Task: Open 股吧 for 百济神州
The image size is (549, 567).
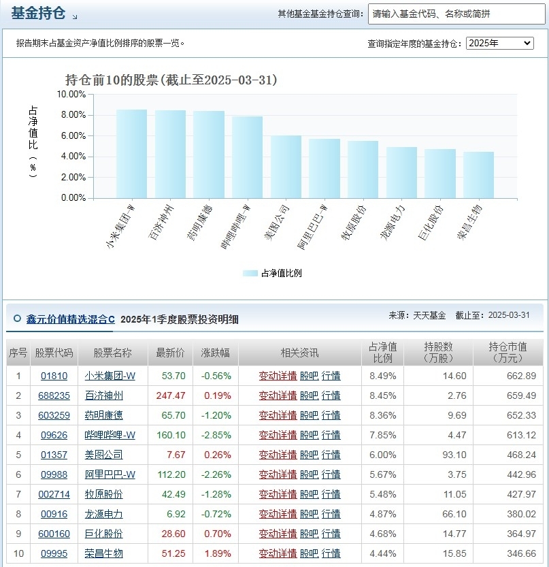Action: coord(310,396)
